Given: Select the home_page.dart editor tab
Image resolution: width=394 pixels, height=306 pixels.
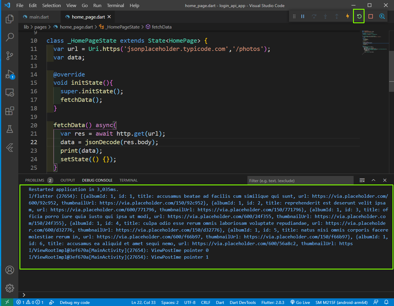Looking at the screenshot, I should coord(88,17).
